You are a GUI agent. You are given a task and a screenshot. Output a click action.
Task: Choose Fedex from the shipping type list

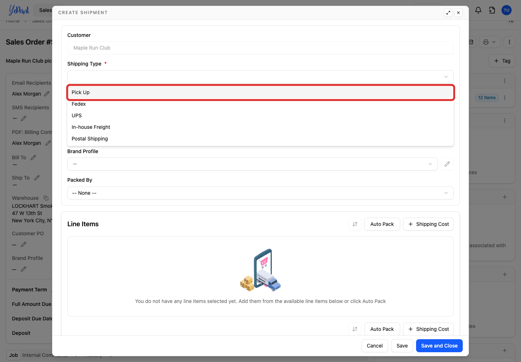pyautogui.click(x=260, y=104)
